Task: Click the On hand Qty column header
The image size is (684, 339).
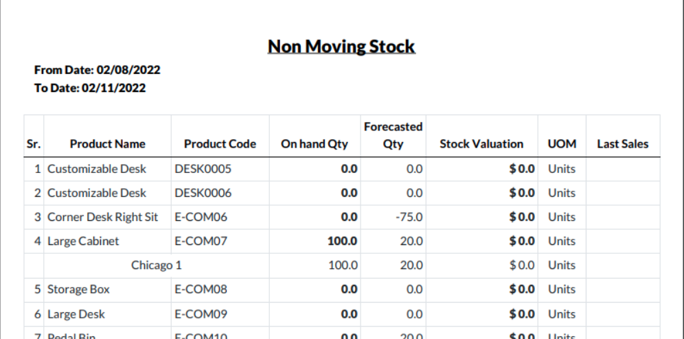Action: tap(315, 144)
